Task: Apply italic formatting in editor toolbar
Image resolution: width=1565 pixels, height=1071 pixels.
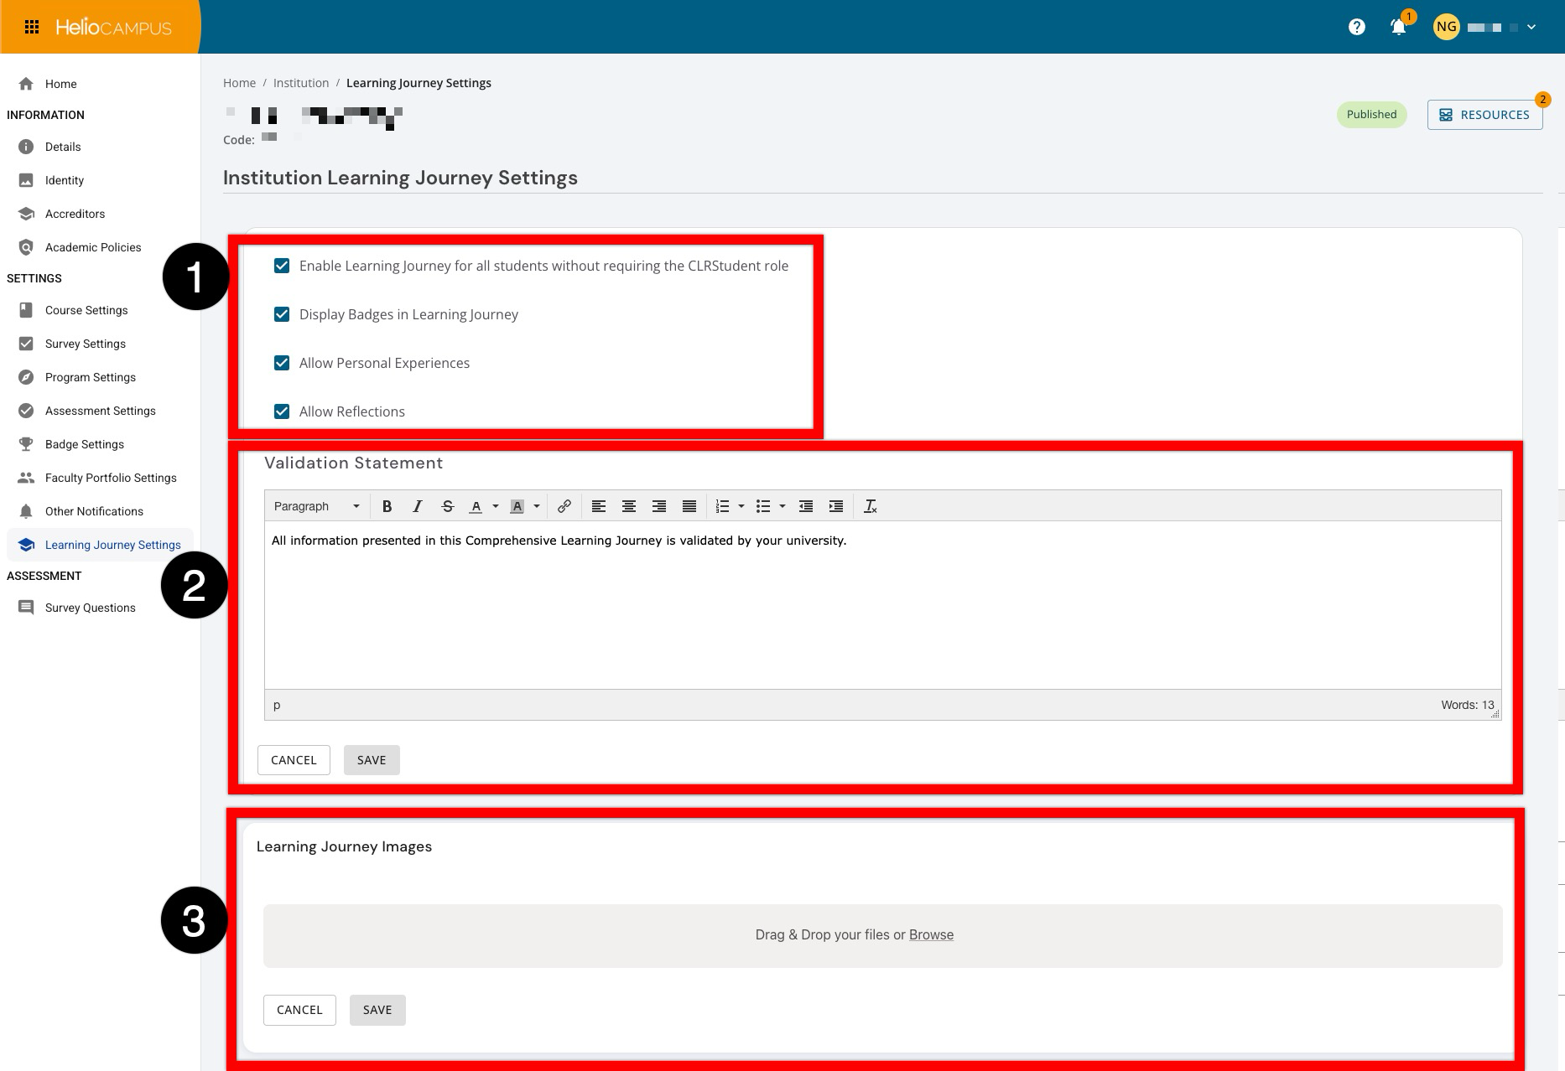Action: 417,506
